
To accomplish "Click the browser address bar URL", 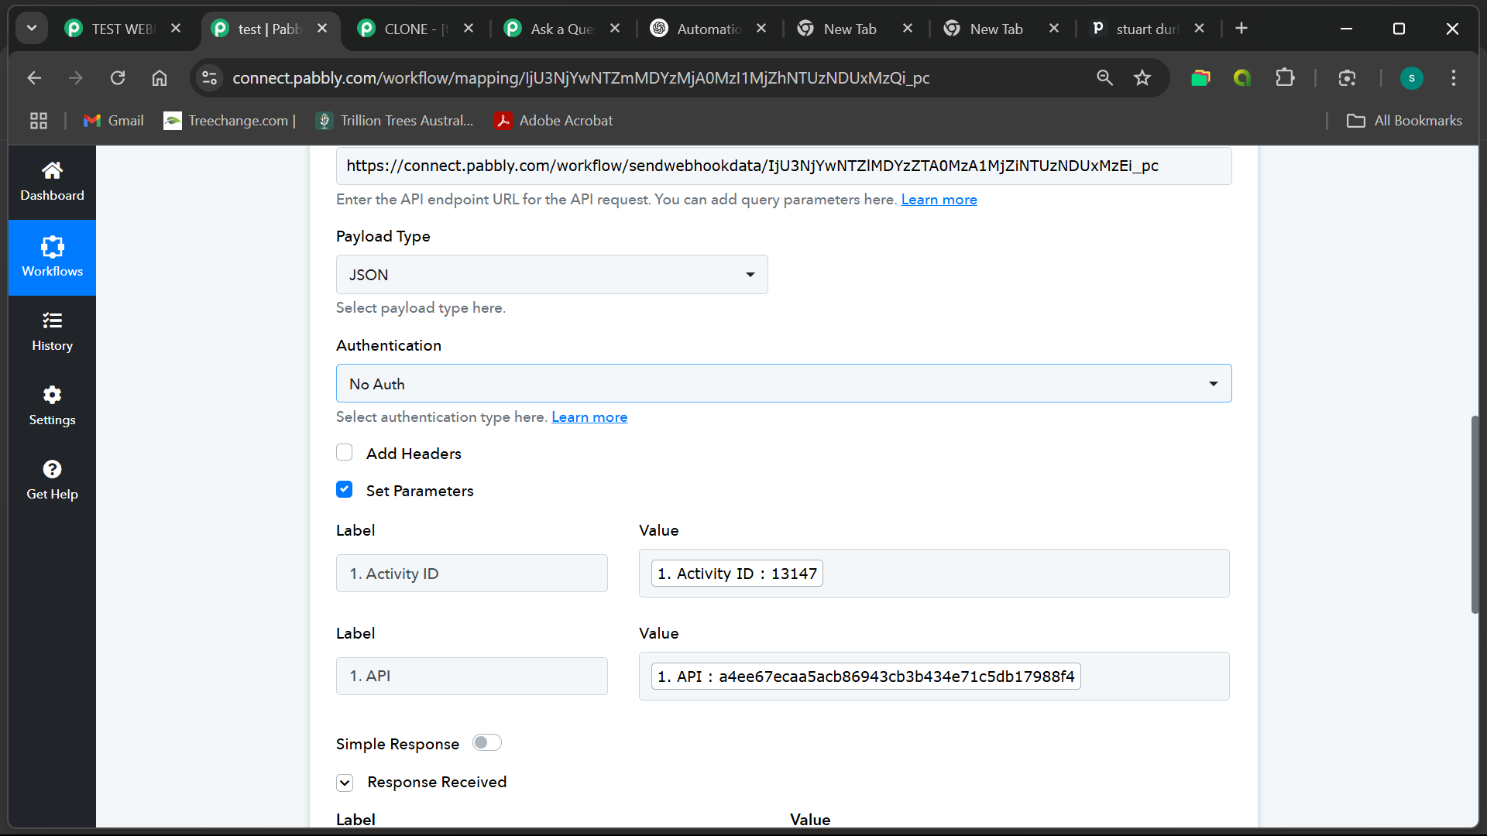I will tap(581, 77).
